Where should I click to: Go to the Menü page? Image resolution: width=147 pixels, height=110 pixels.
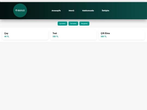coord(71,11)
